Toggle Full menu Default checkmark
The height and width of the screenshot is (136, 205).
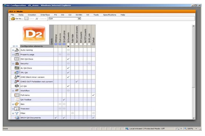click(93, 95)
